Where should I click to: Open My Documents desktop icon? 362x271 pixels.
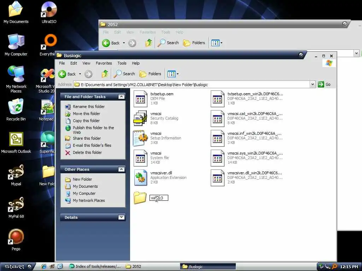(x=16, y=12)
